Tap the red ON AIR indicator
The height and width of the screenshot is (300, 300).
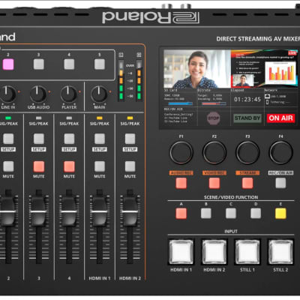point(280,118)
